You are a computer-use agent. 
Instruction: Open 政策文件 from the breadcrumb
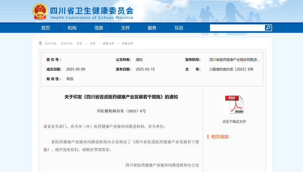[108, 44]
